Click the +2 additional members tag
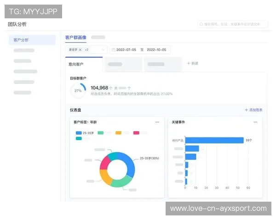 (86, 49)
